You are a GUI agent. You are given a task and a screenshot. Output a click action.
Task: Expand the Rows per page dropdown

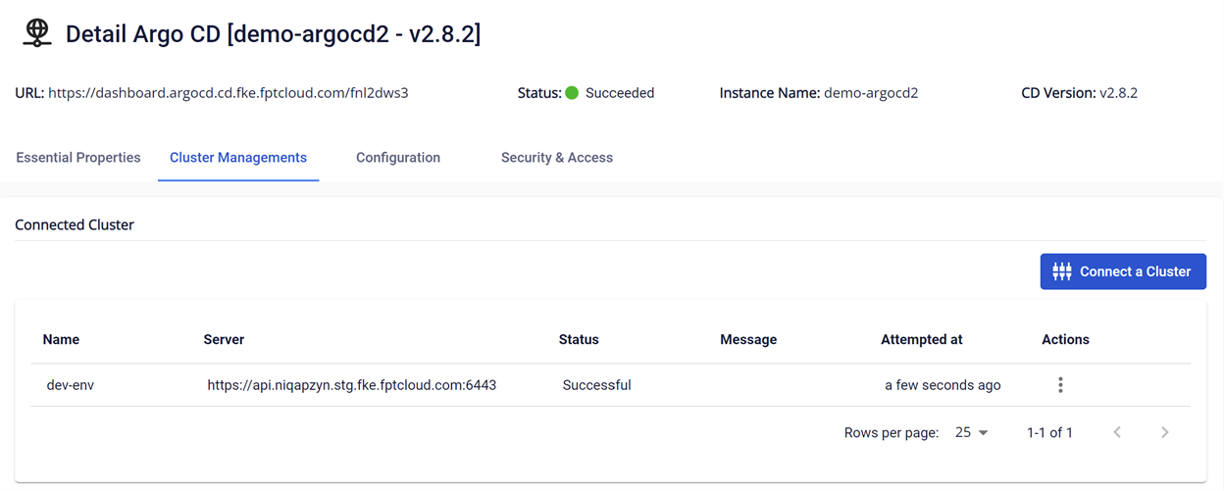coord(971,432)
